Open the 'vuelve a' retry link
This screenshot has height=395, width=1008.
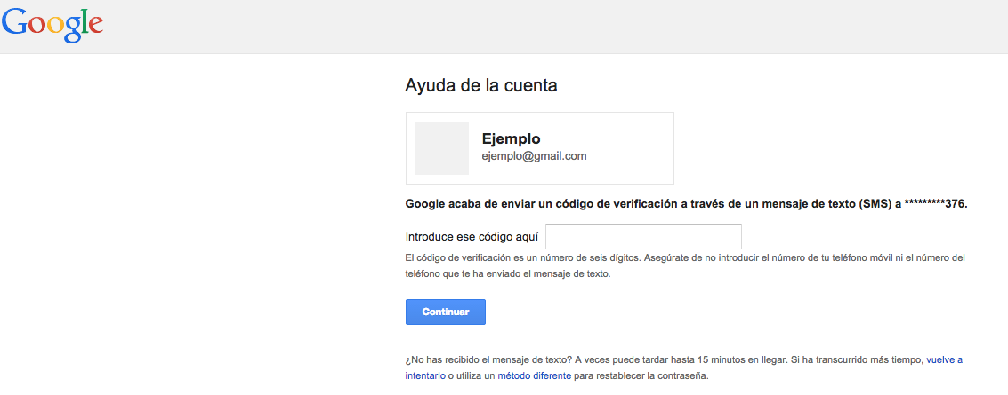[x=944, y=360]
